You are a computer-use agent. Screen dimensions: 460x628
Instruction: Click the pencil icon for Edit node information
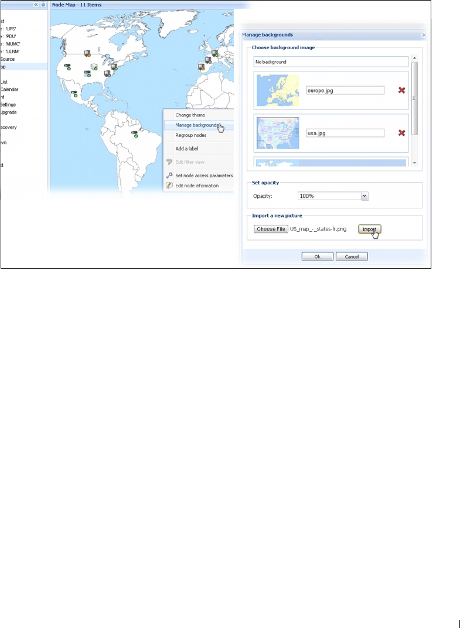pyautogui.click(x=169, y=186)
